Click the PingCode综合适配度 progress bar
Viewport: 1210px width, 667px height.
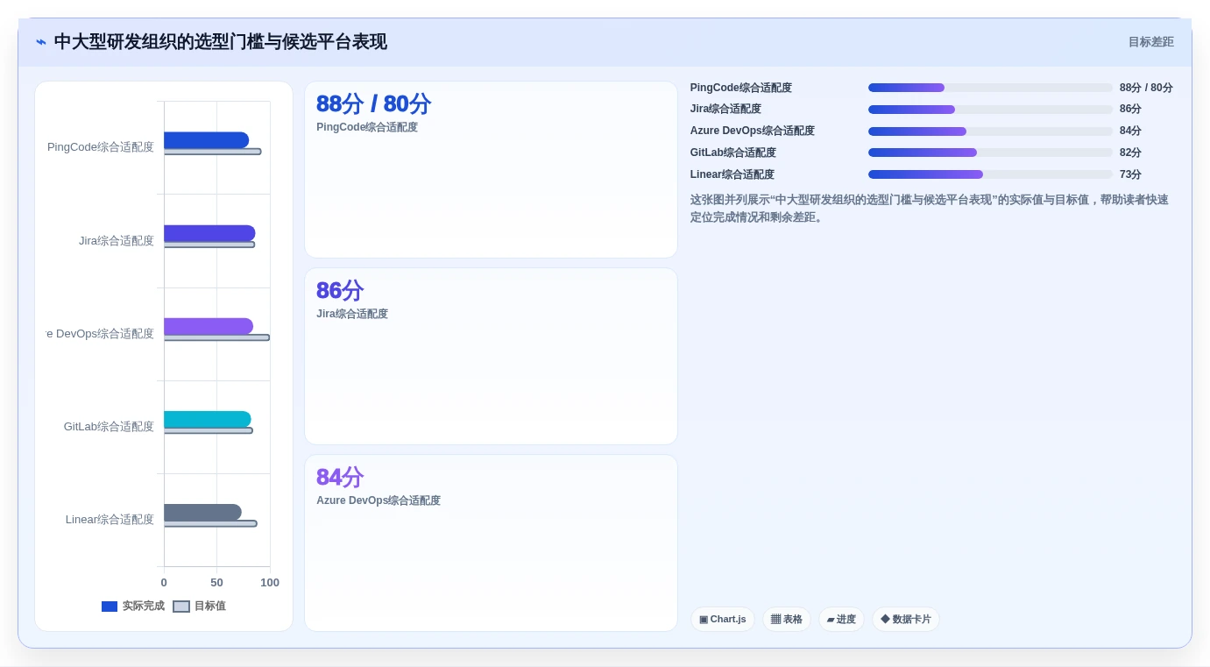[990, 88]
